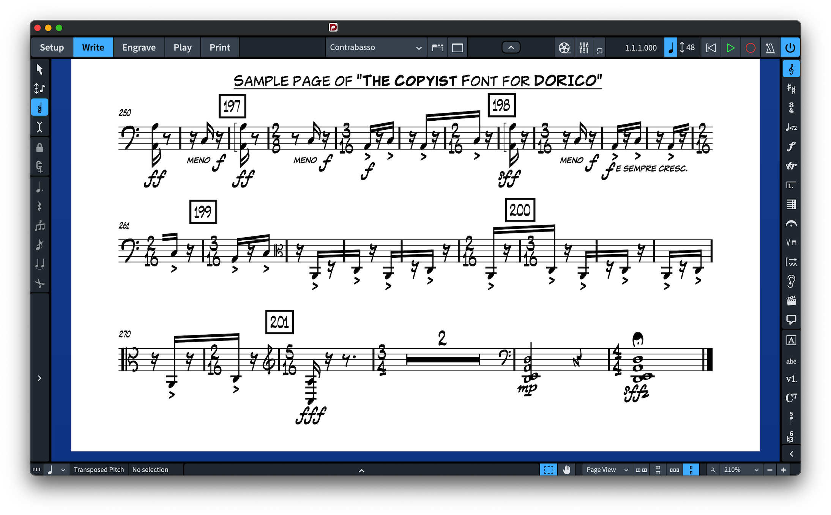Open the video window icon
The image size is (831, 515).
tap(564, 48)
